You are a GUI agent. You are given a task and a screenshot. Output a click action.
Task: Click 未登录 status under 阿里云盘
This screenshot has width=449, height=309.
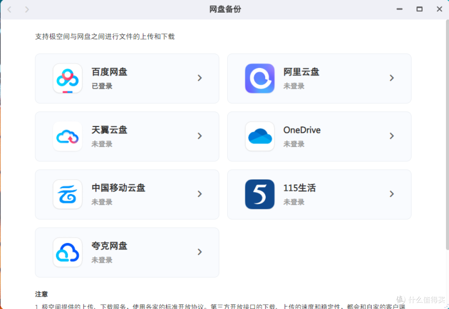coord(294,86)
